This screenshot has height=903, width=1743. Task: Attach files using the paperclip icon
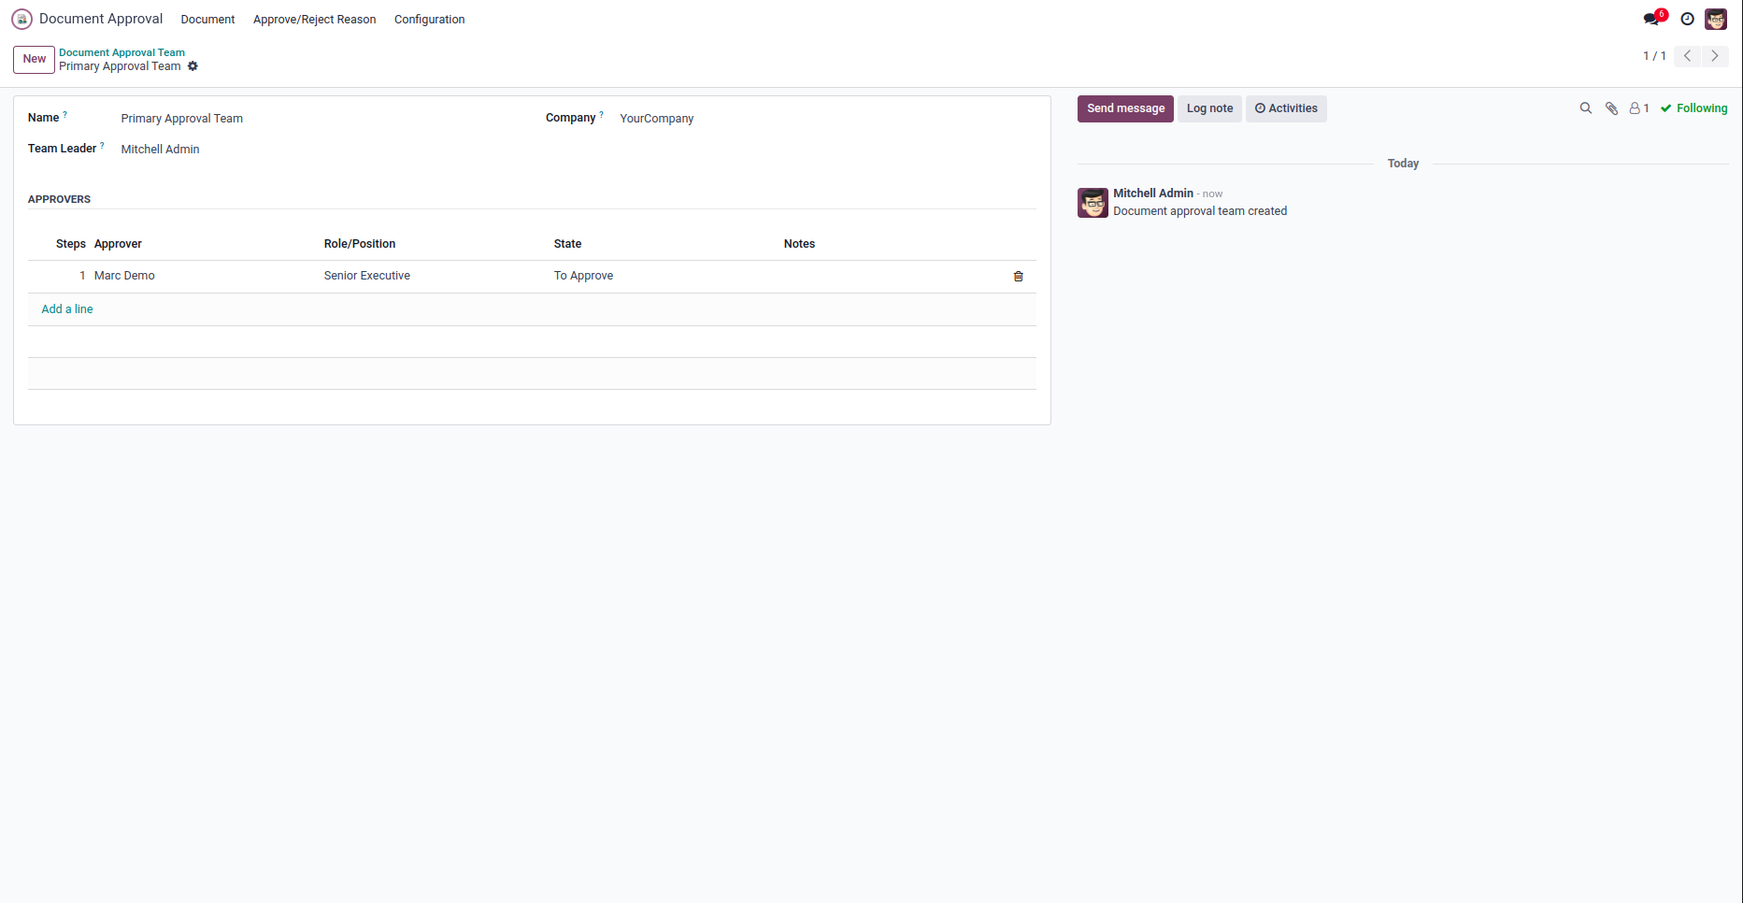coord(1611,108)
